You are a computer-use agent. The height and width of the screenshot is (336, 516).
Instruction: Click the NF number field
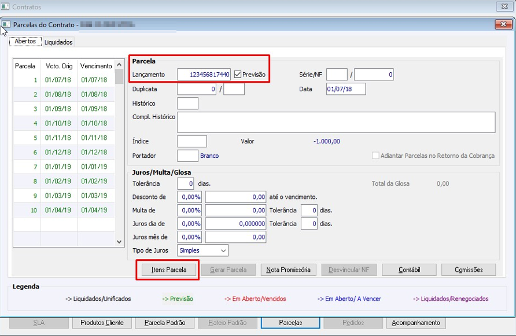pos(374,75)
